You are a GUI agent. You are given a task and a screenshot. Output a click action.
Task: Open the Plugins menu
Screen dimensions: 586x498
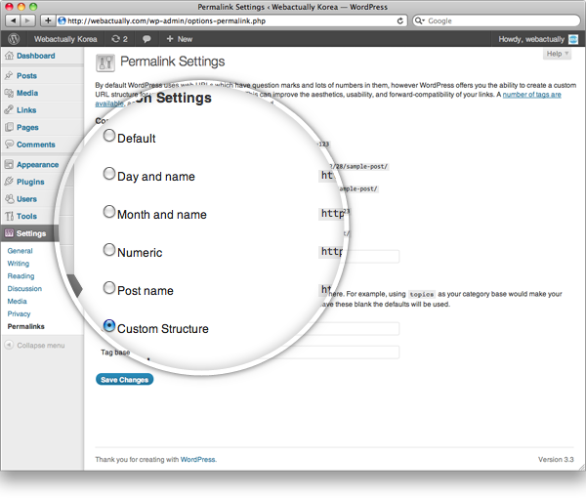30,182
